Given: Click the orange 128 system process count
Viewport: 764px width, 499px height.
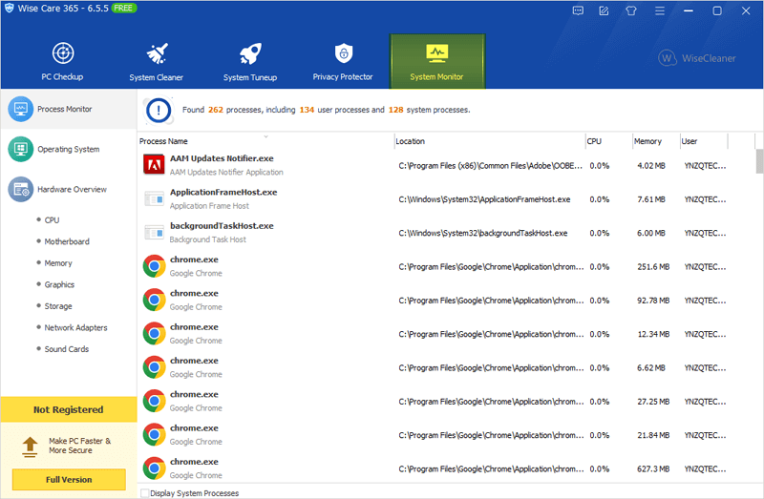Looking at the screenshot, I should (395, 110).
